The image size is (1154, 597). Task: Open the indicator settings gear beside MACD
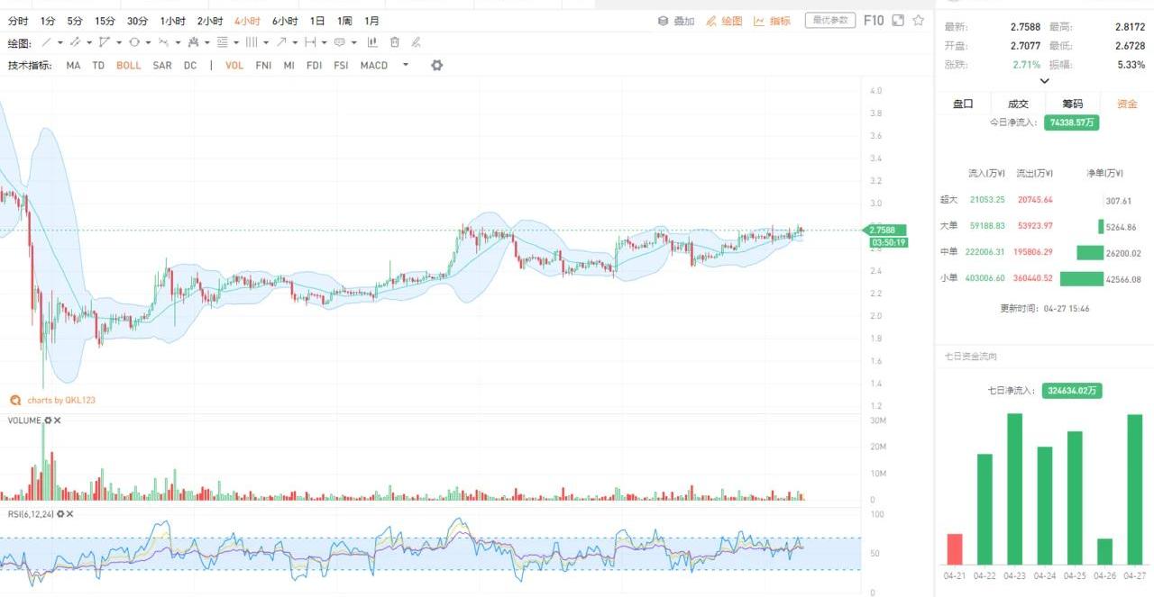(437, 65)
